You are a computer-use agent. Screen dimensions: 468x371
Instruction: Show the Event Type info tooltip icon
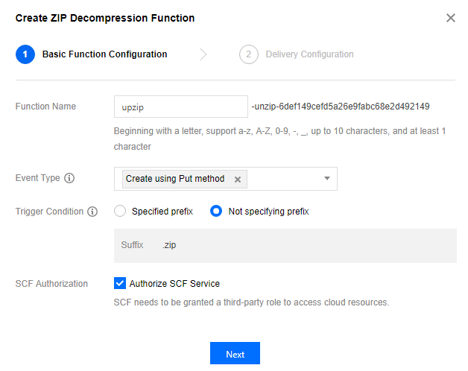pos(69,179)
